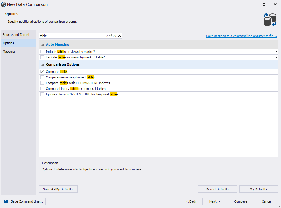
Task: Proceed with the Next button
Action: tap(215, 201)
